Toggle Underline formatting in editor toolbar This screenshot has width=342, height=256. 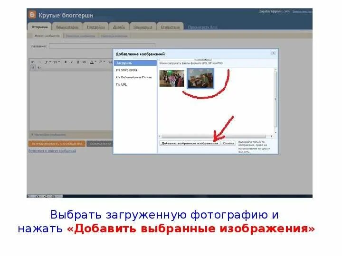[x=77, y=62]
